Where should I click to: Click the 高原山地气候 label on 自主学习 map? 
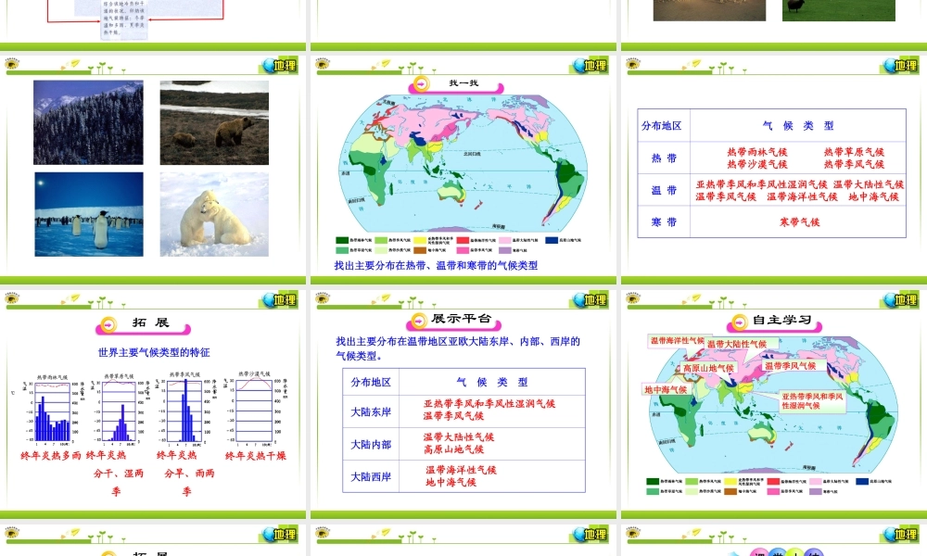pyautogui.click(x=708, y=368)
